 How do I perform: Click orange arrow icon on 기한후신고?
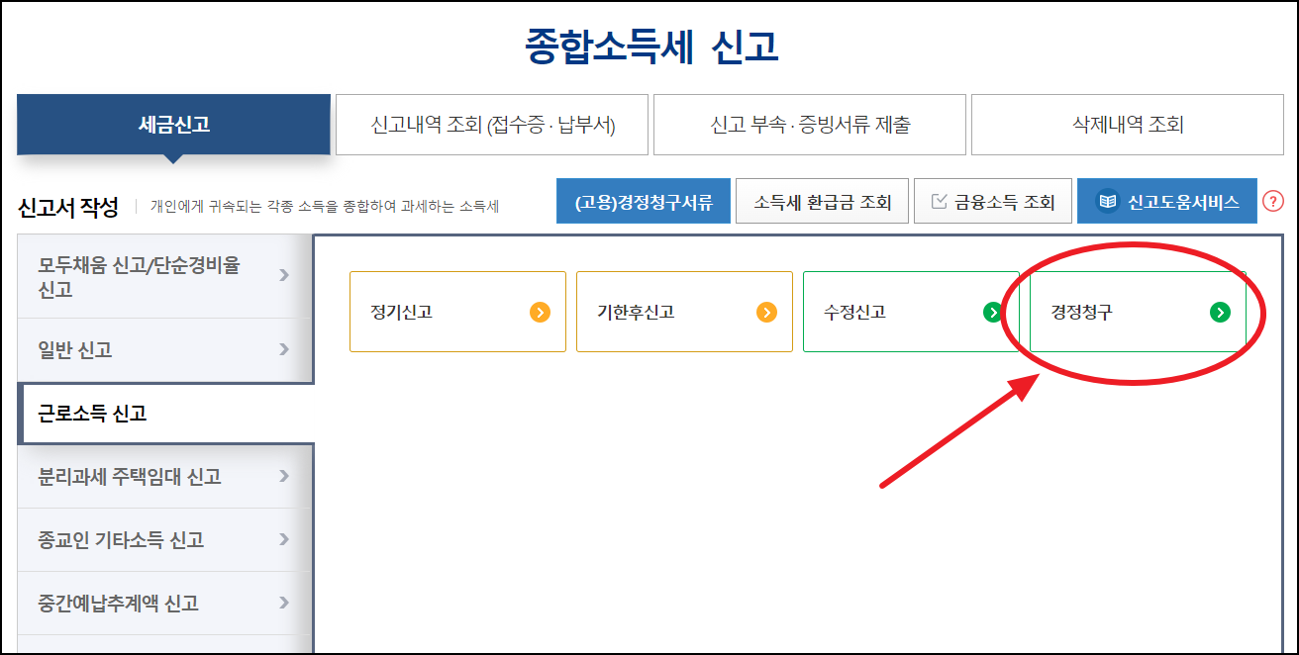(766, 313)
